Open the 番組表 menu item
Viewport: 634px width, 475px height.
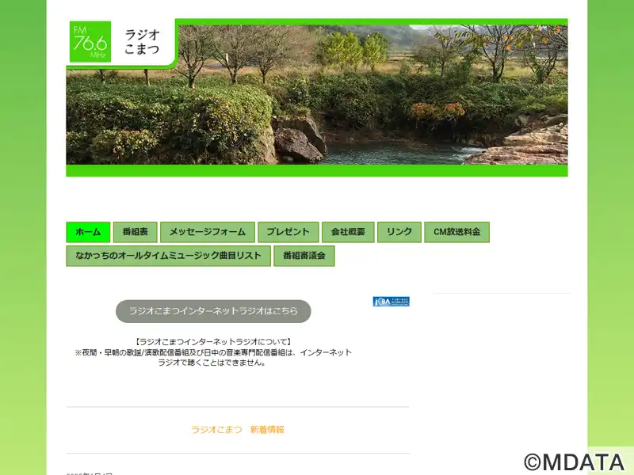click(x=135, y=232)
